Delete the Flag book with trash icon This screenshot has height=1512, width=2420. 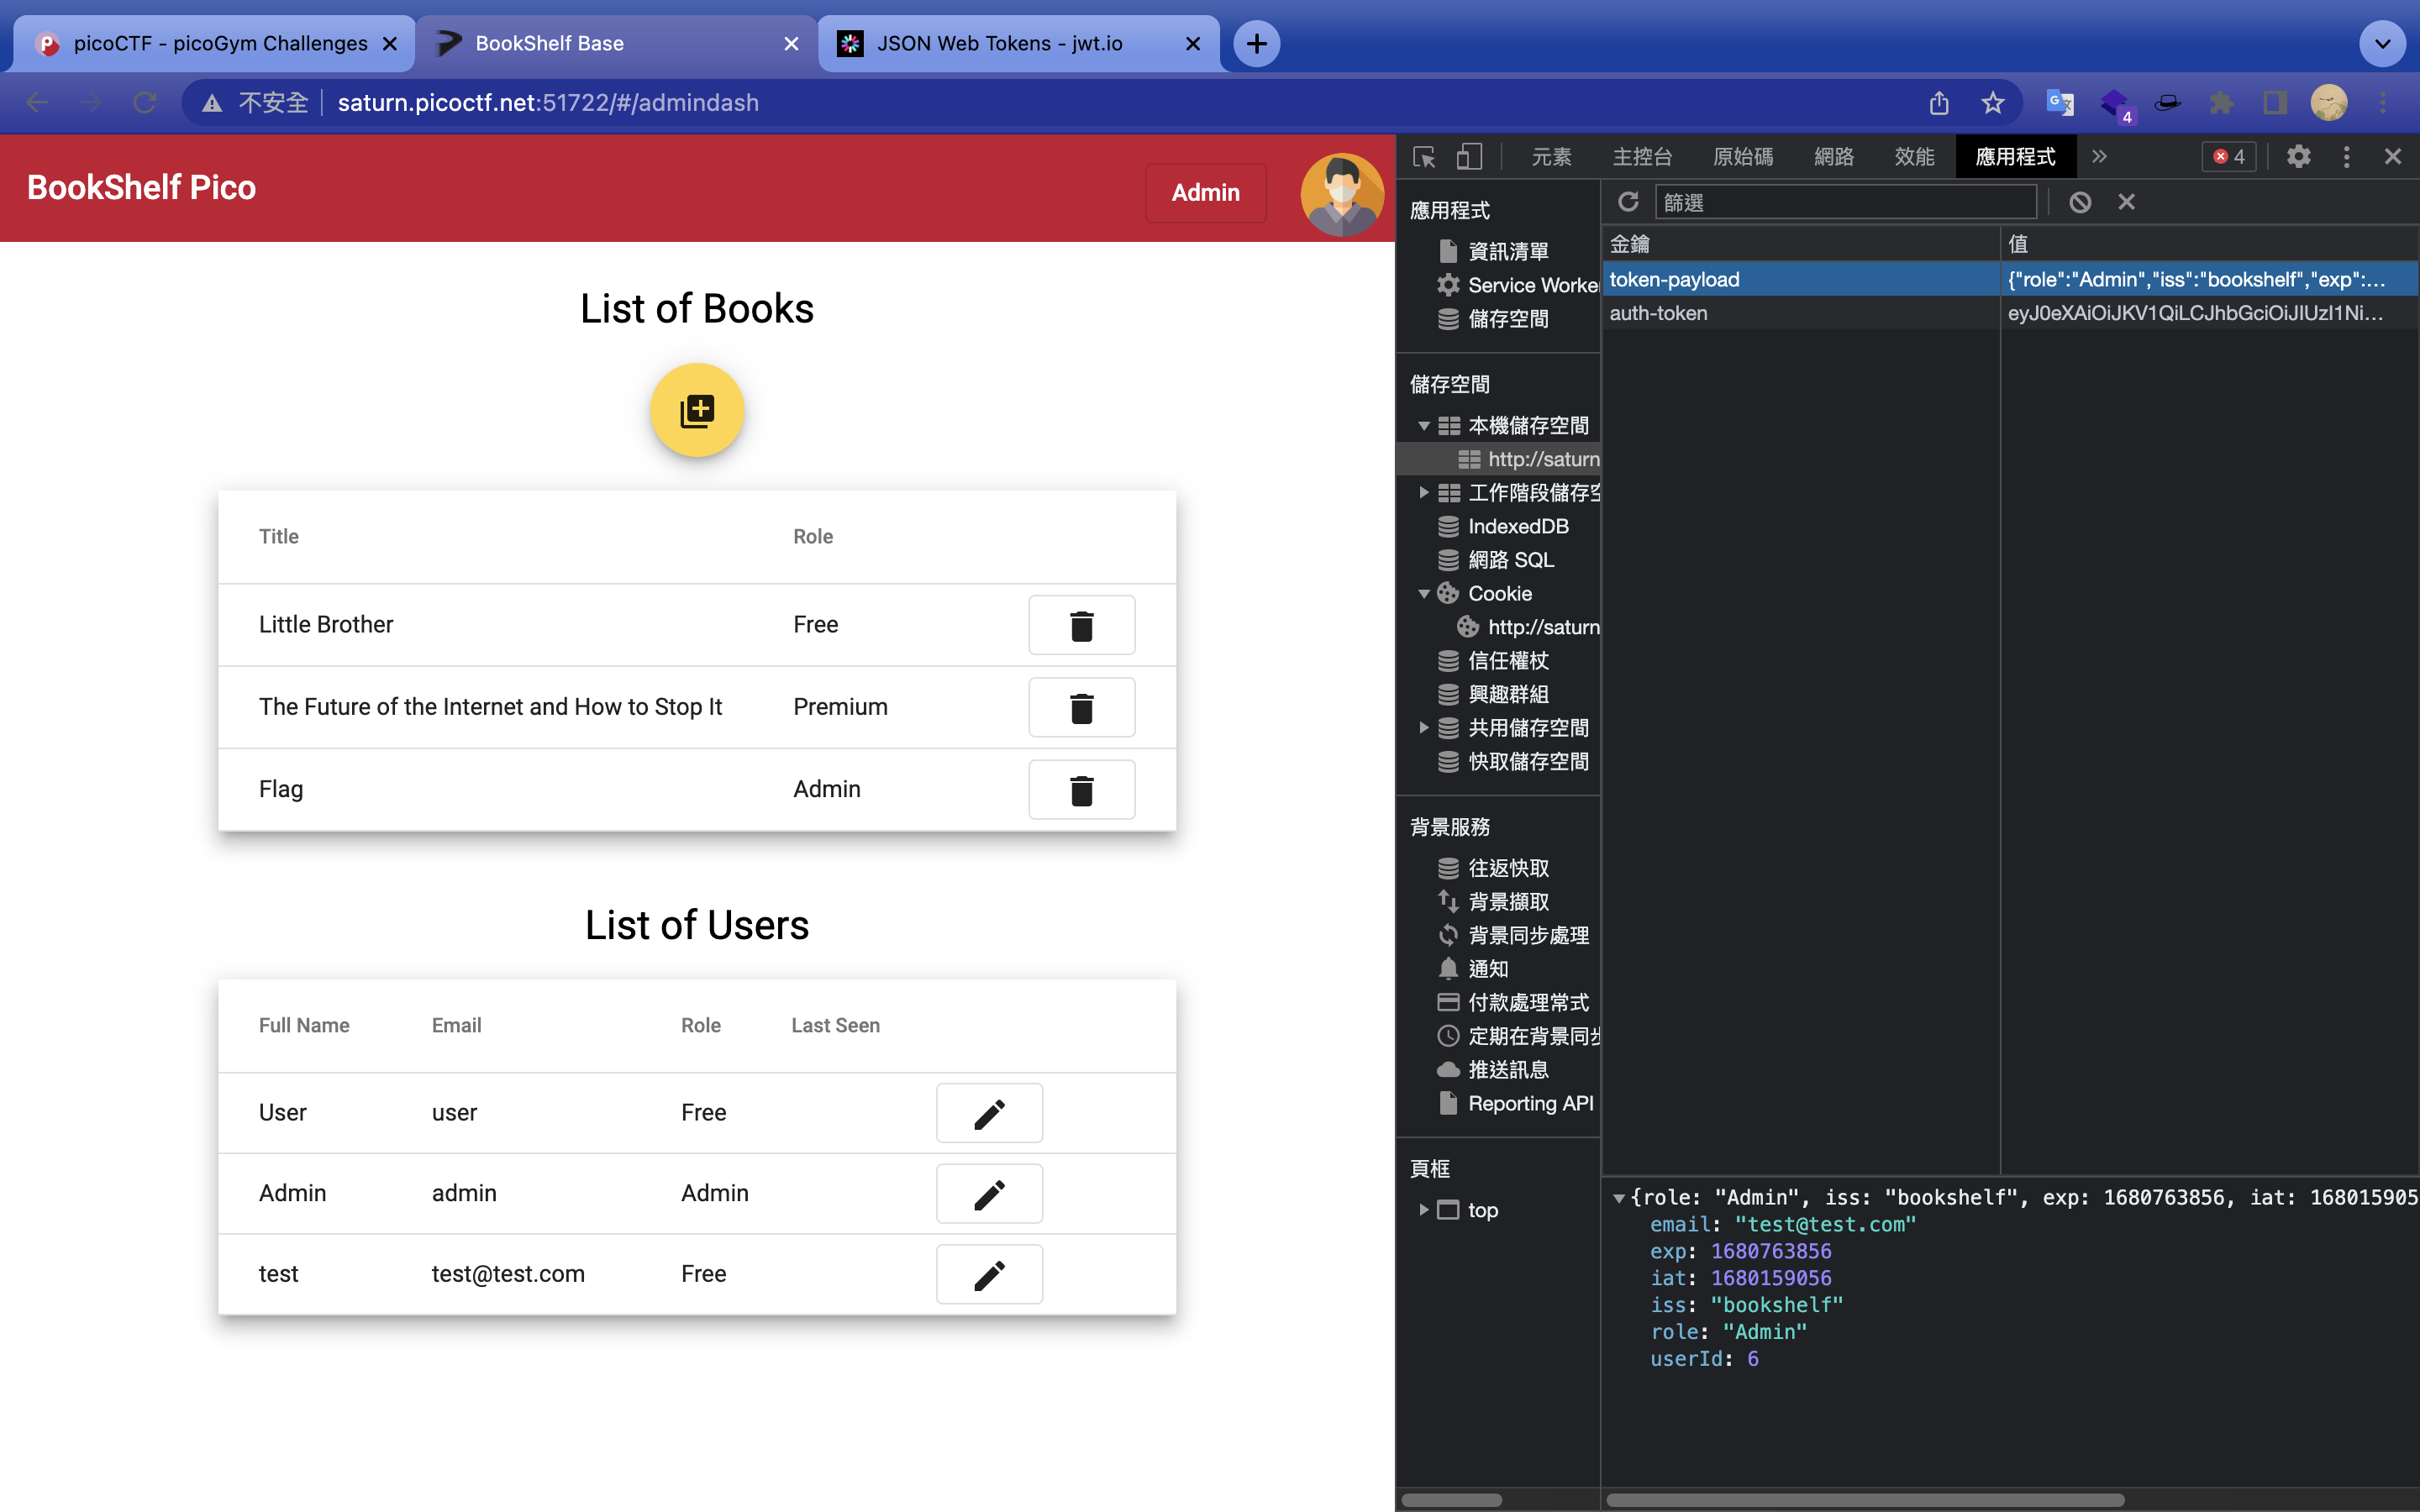1081,790
